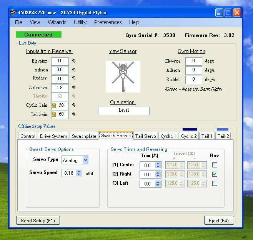This screenshot has width=253, height=240.
Task: Click the Inputs from Receiver heading
Action: (50, 51)
